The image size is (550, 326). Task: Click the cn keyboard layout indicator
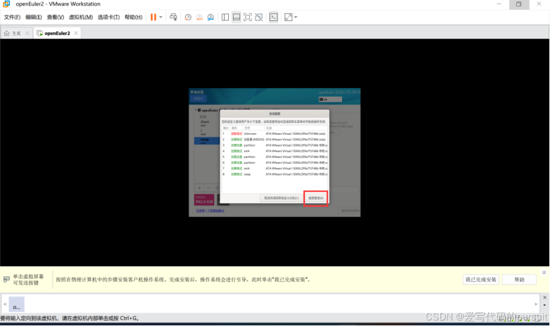(330, 100)
